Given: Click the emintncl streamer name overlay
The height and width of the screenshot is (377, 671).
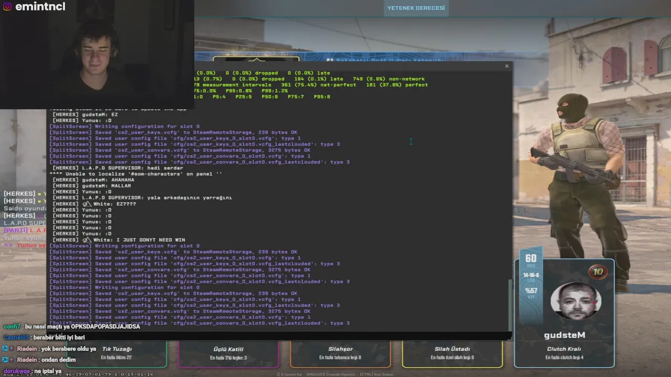Looking at the screenshot, I should pos(40,7).
